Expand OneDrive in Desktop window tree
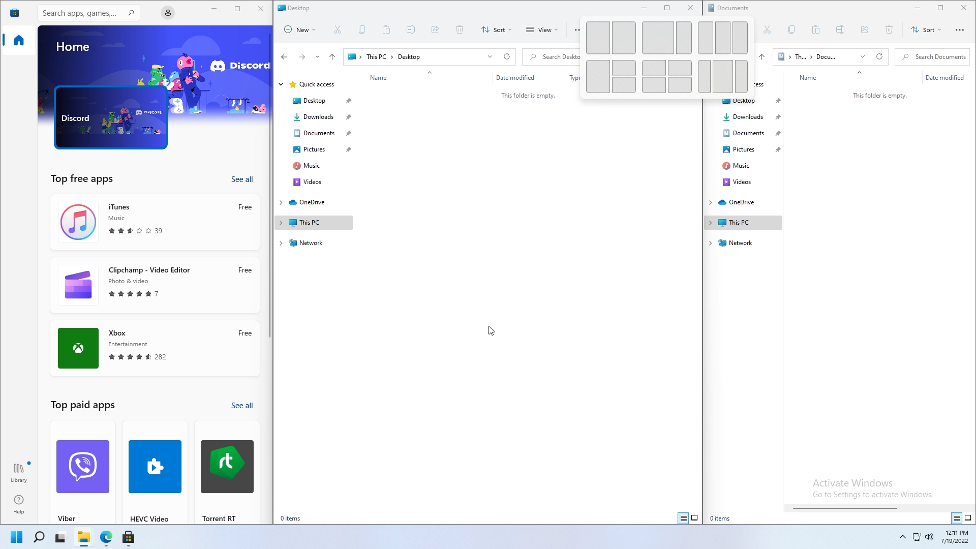 (x=281, y=202)
